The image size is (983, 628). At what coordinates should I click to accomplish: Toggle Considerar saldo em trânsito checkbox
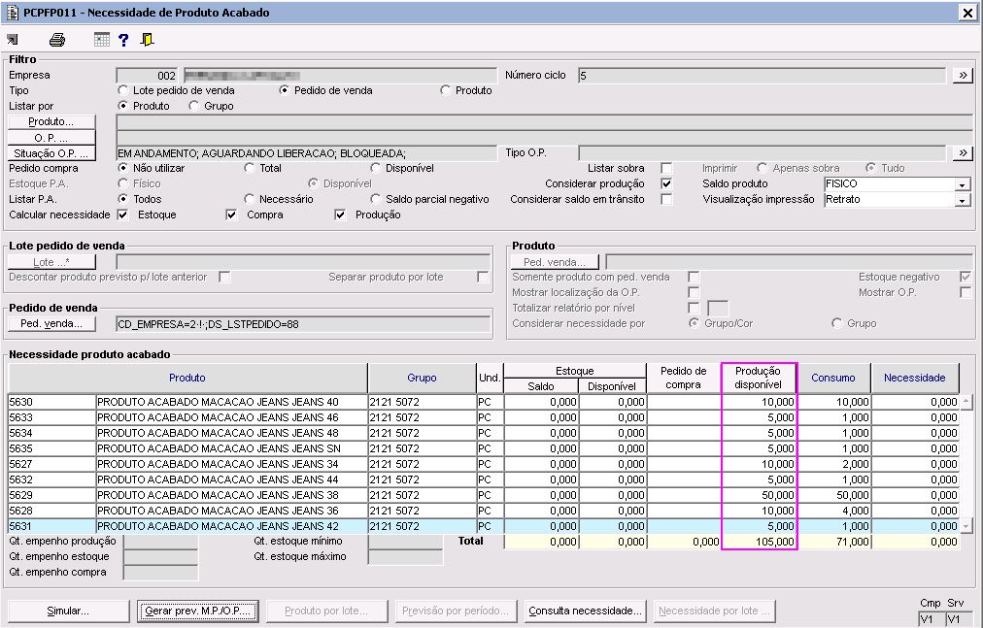pos(666,199)
